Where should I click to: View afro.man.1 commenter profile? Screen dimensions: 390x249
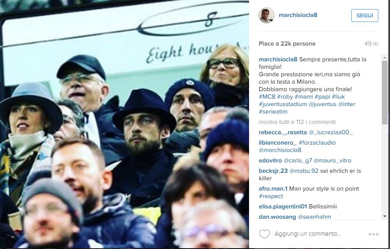click(273, 189)
